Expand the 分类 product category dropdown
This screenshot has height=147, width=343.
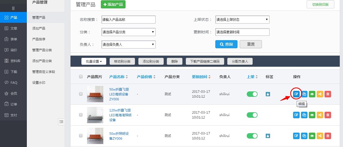[x=128, y=32]
